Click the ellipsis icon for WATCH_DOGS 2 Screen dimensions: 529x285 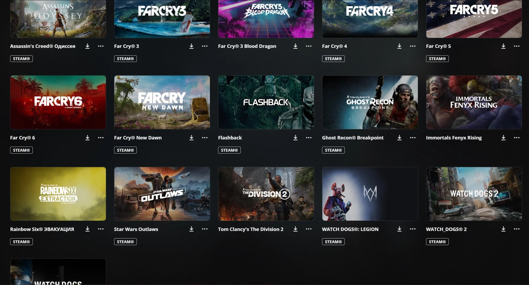[517, 229]
